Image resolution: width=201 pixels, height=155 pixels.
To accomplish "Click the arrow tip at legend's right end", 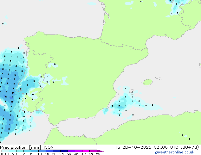I will click(103, 151).
